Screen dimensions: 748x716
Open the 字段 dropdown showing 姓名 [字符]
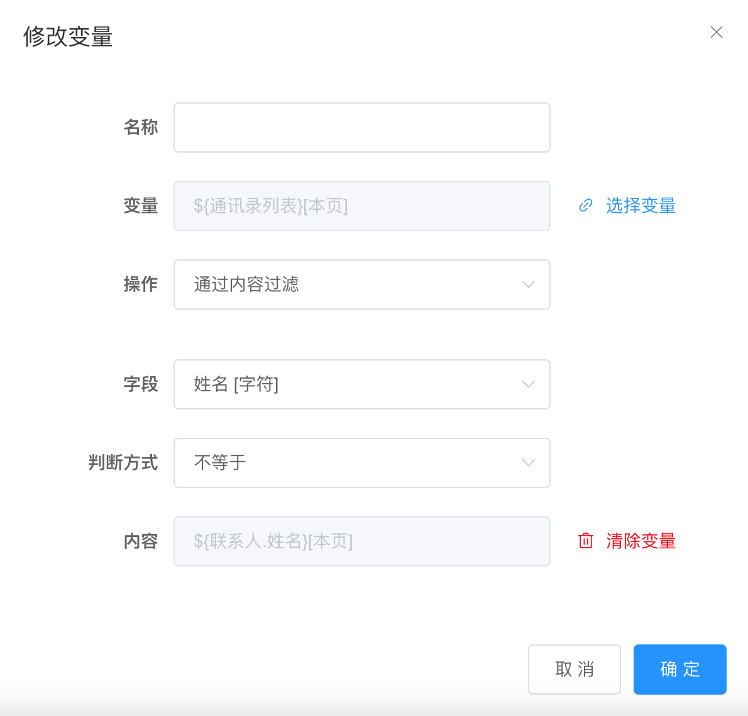click(362, 384)
